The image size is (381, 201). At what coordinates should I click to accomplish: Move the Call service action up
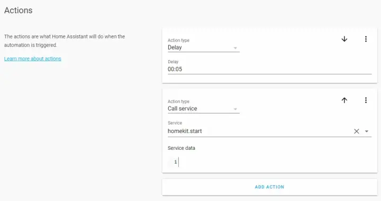click(344, 100)
